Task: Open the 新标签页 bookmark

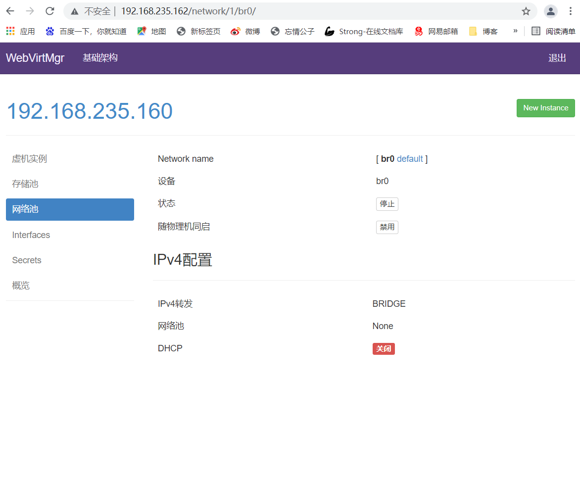Action: click(x=198, y=32)
